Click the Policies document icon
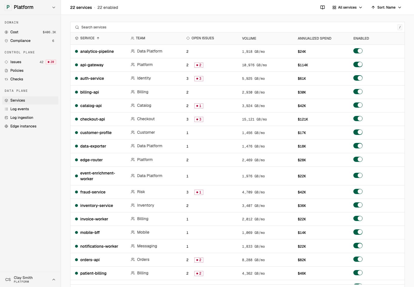 6,71
